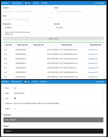
Task: Focus the Job ID input field
Action: tap(79, 11)
